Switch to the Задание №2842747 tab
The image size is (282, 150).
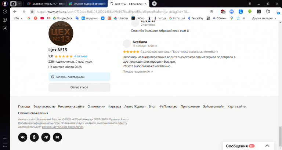tap(46, 4)
